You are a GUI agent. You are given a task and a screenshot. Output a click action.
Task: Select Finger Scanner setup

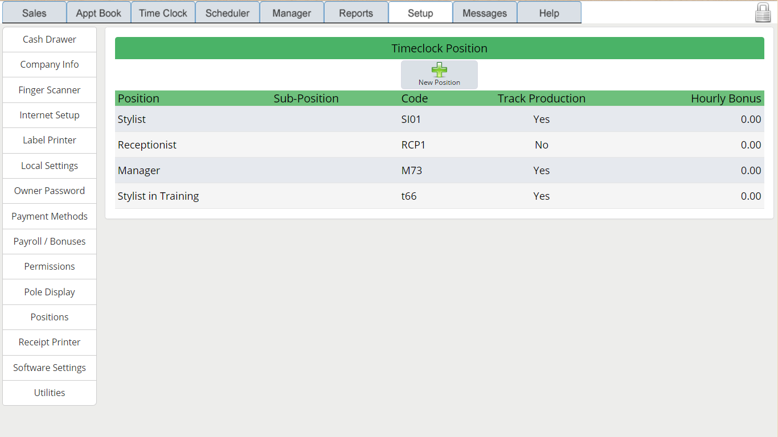[x=50, y=90]
